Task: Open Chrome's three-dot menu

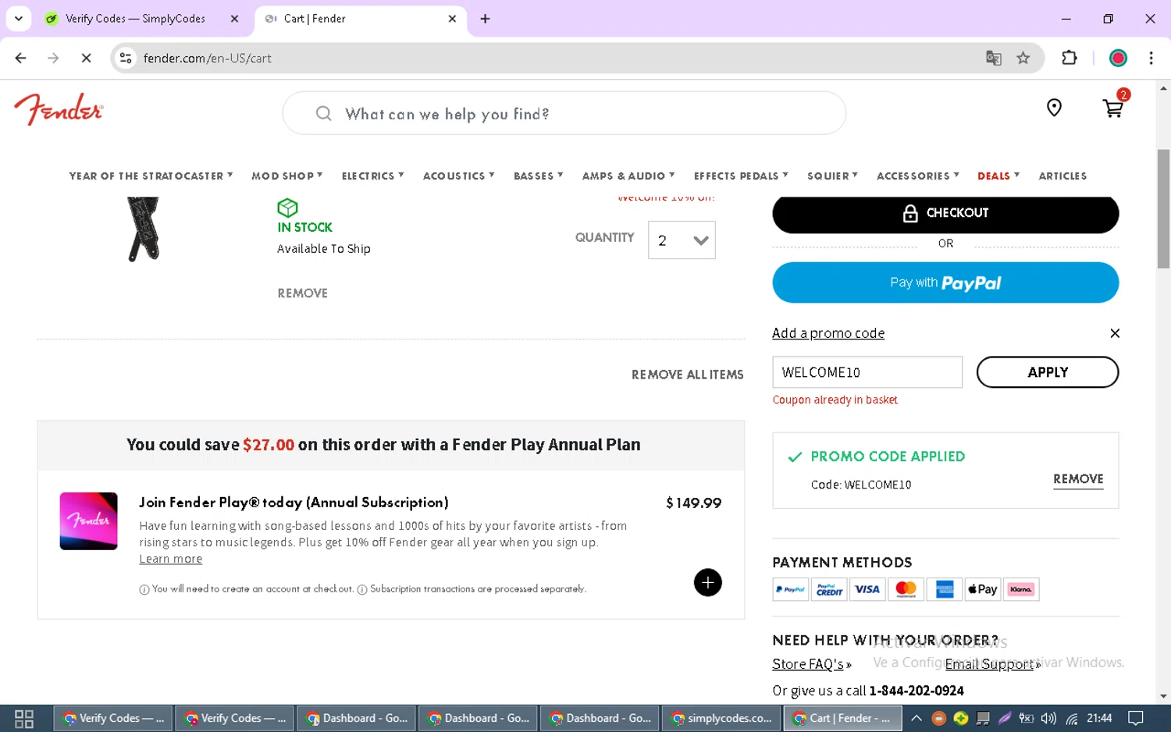Action: tap(1151, 58)
